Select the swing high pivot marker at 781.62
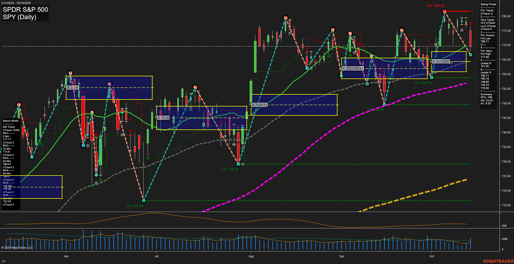 (444, 11)
